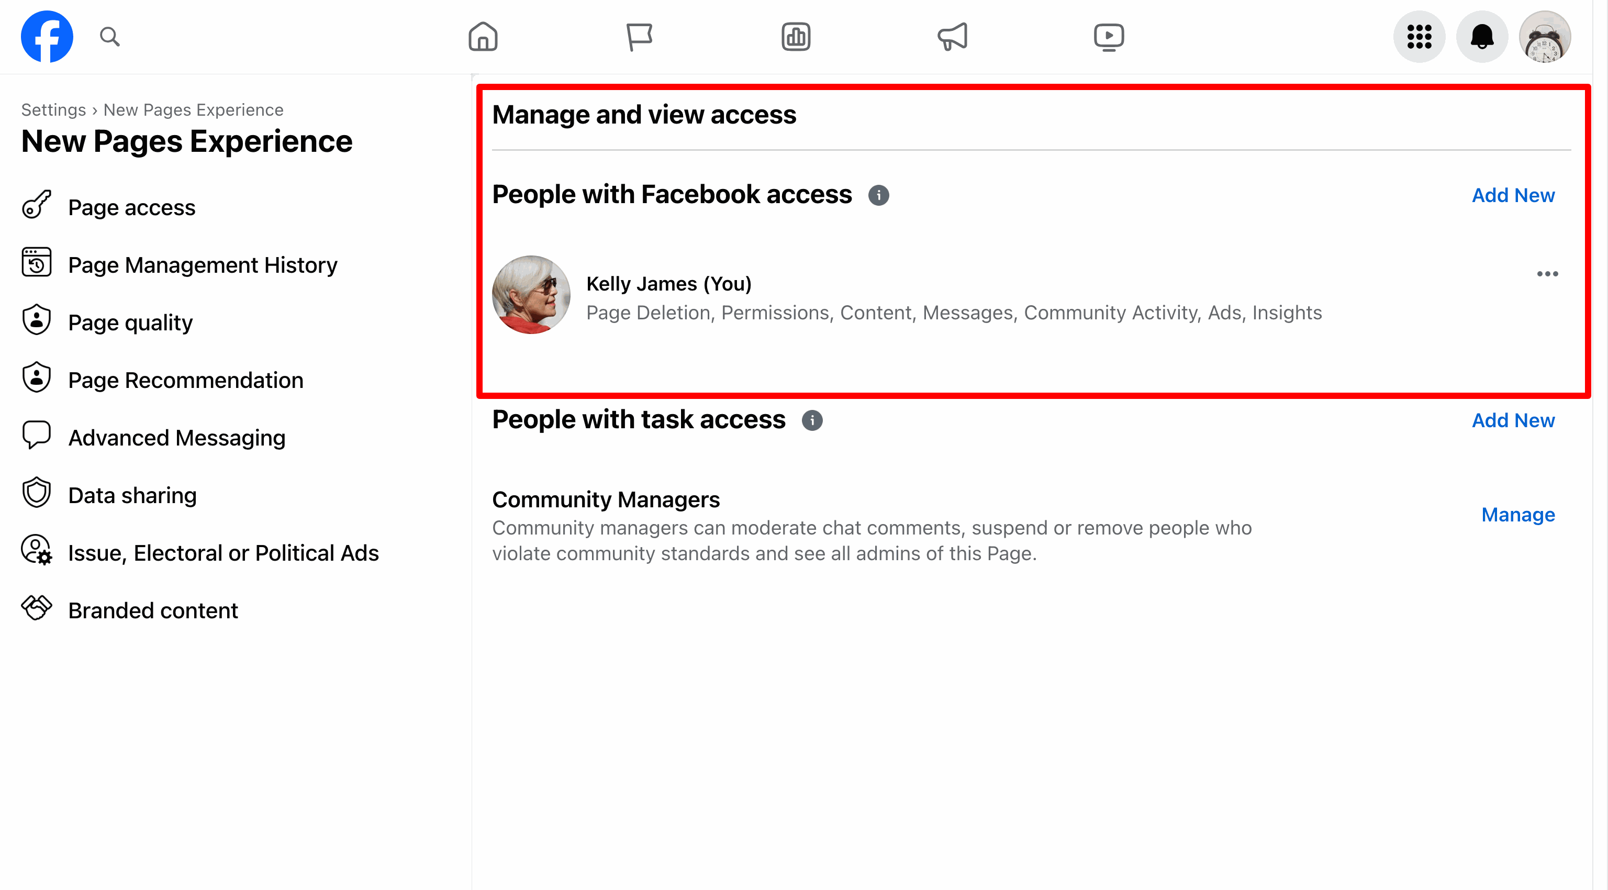The width and height of the screenshot is (1608, 890).
Task: Add New person with Facebook access
Action: [x=1513, y=195]
